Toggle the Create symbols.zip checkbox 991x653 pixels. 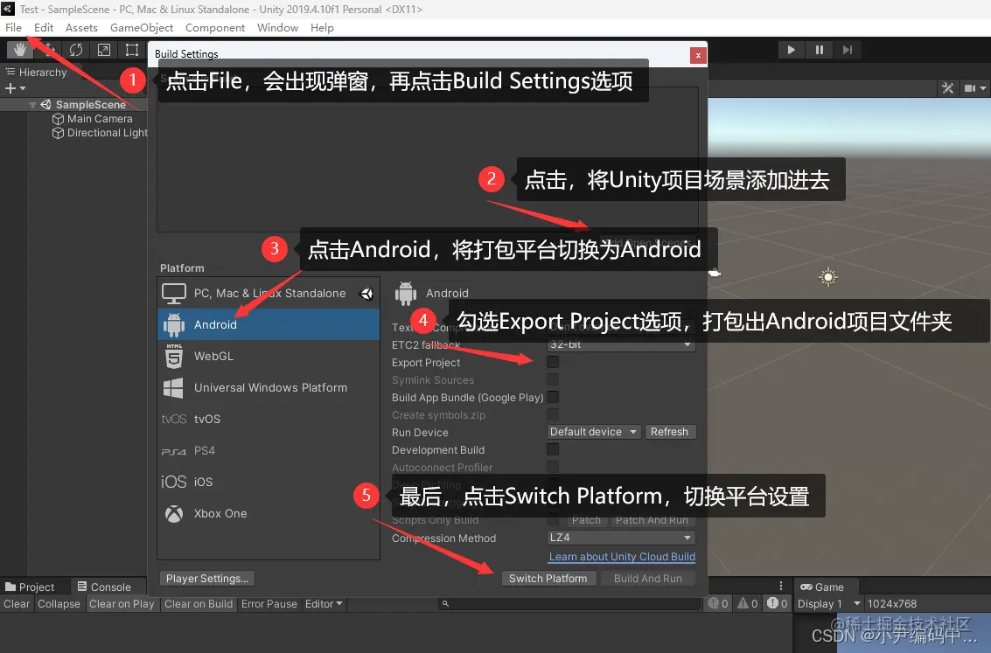[553, 414]
